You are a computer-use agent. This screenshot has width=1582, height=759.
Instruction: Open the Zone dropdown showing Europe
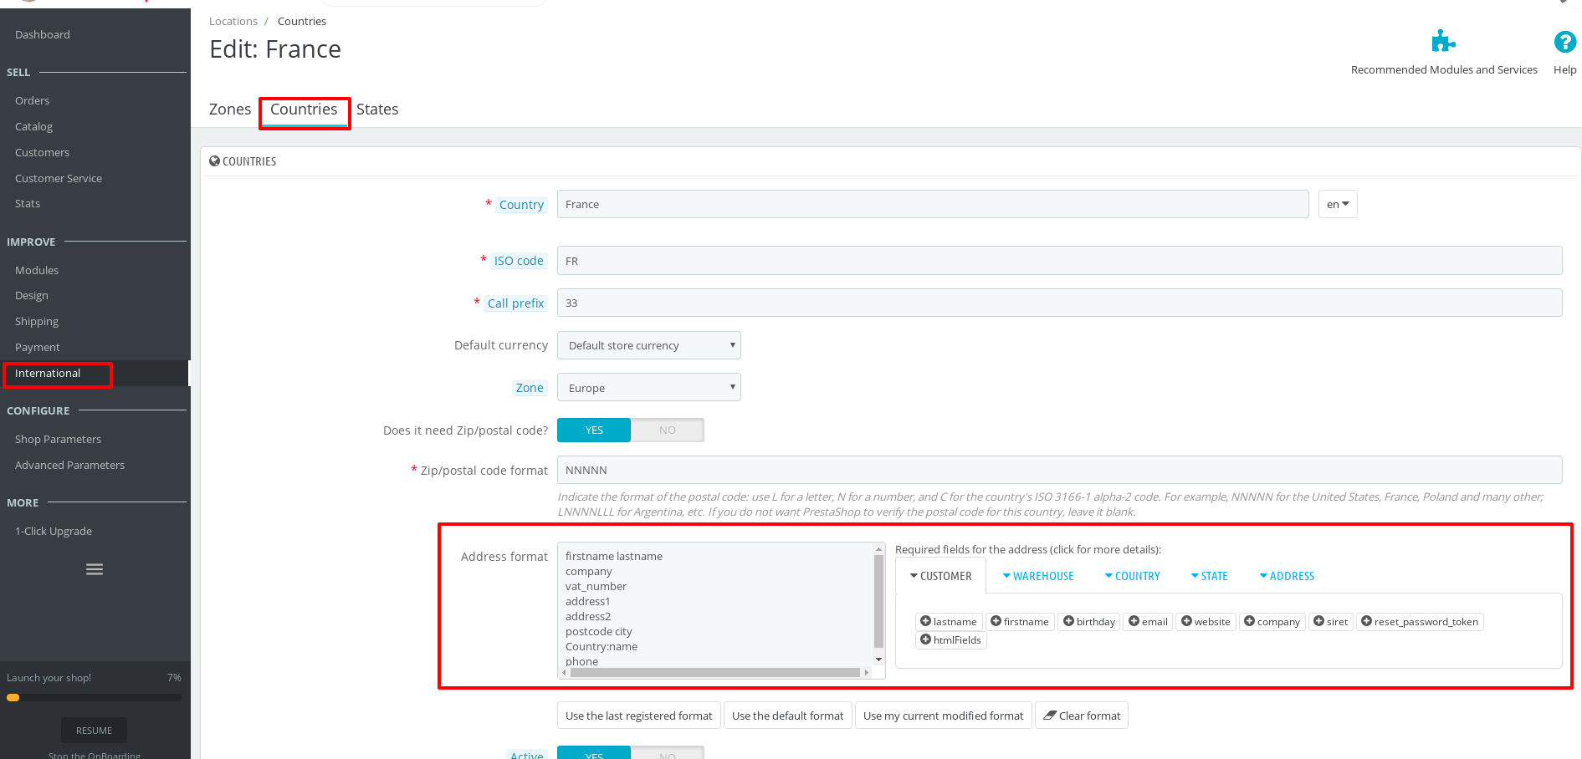pos(648,387)
